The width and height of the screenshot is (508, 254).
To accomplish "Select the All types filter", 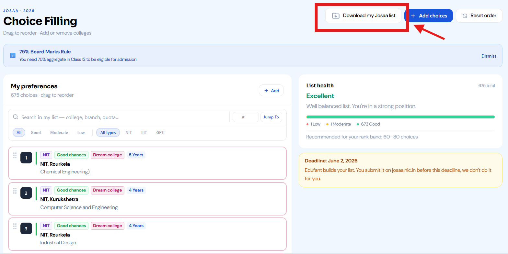I will click(x=108, y=133).
